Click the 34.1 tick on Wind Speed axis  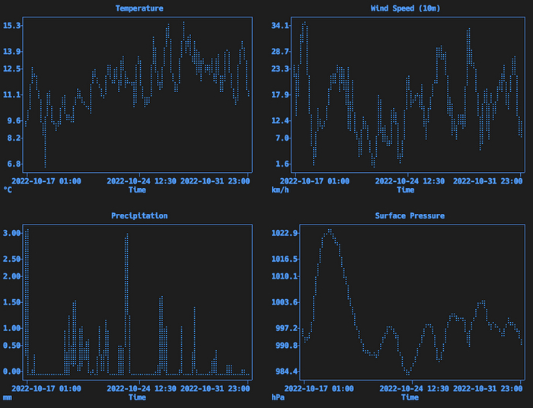tap(280, 26)
